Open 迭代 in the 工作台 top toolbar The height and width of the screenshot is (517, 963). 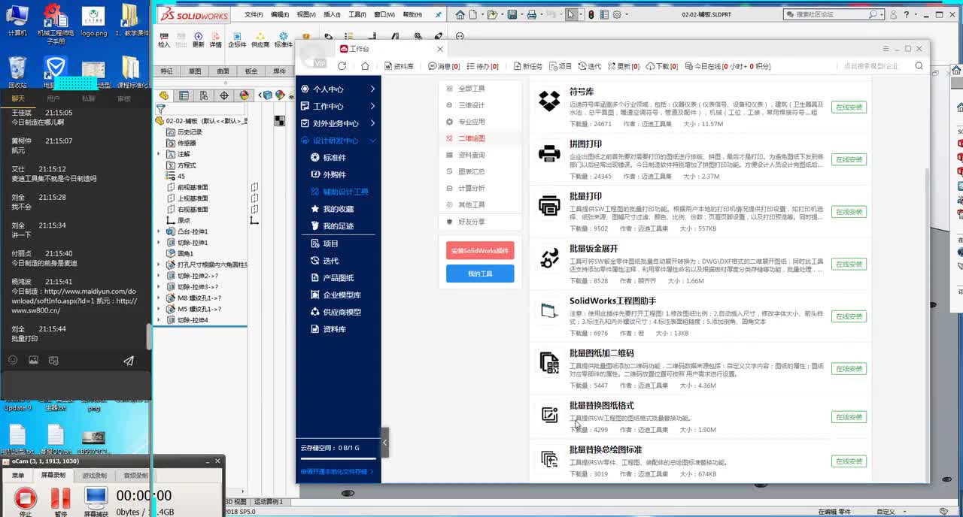(589, 66)
